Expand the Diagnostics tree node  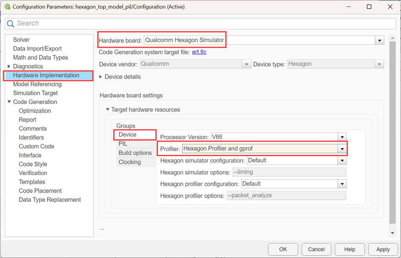coord(9,66)
